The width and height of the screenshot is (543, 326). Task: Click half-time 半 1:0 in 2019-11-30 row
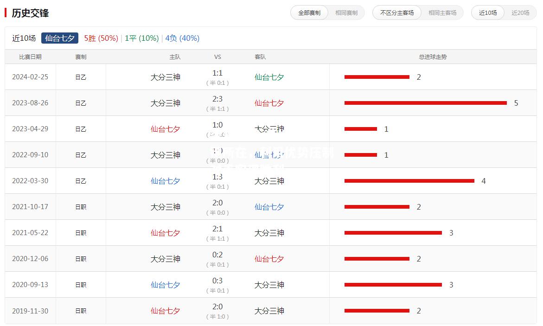217,317
